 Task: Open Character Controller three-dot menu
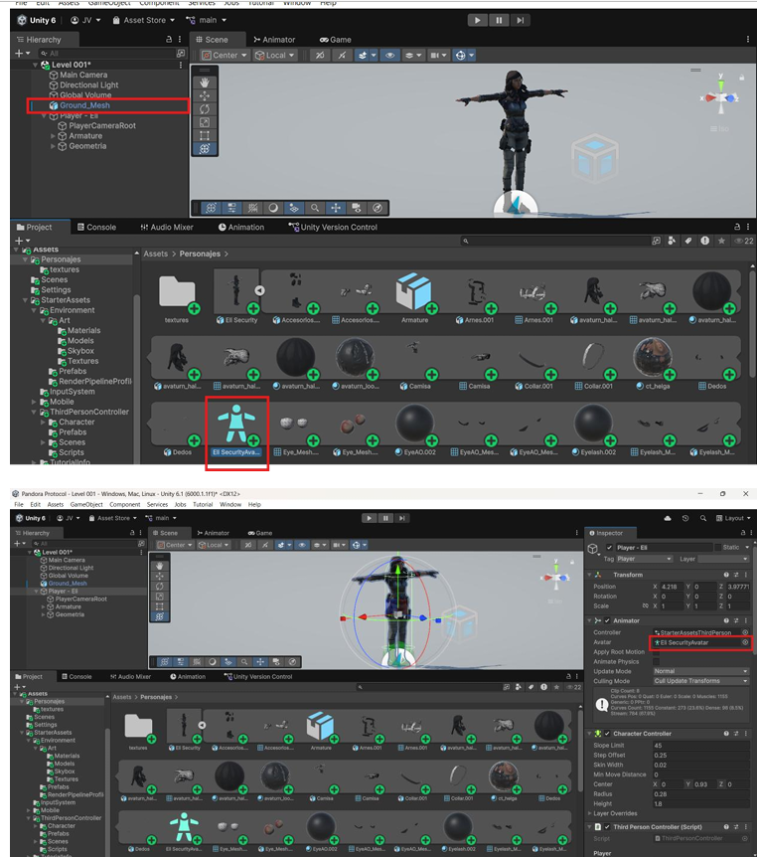(745, 734)
